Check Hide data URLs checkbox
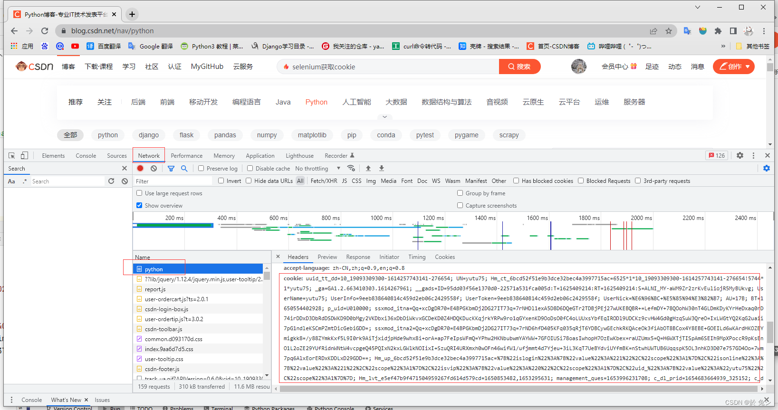This screenshot has height=410, width=778. (249, 181)
